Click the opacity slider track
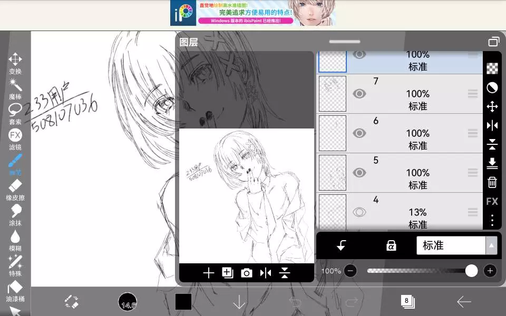This screenshot has width=506, height=316. click(422, 271)
